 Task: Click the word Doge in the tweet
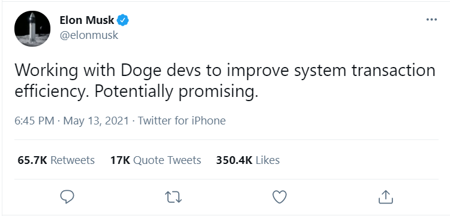140,71
